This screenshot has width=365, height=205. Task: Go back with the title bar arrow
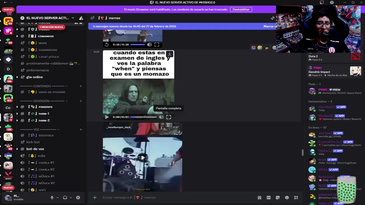(x=5, y=2)
